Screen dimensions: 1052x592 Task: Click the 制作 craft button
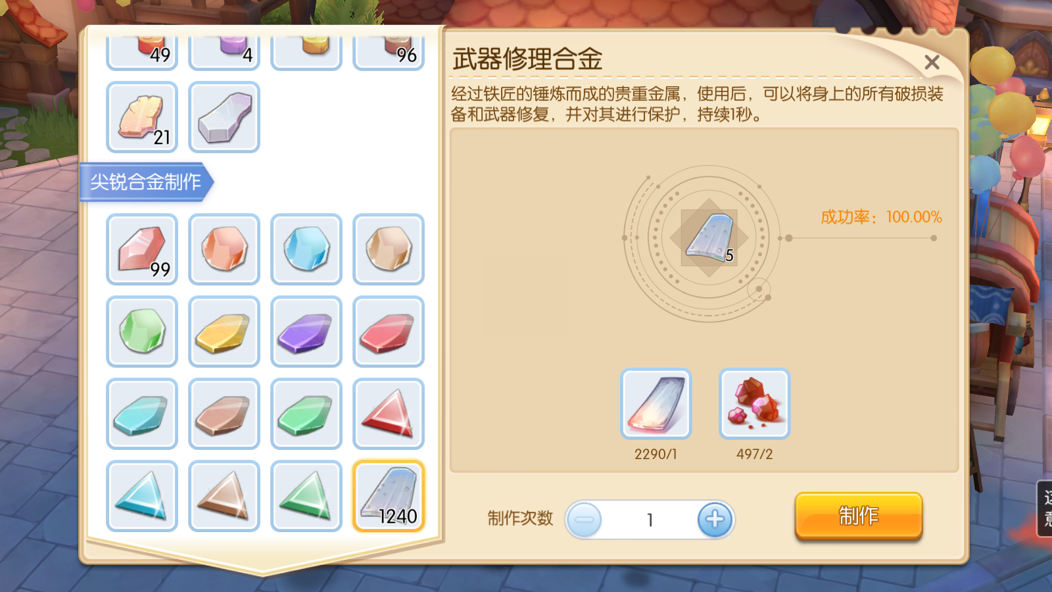coord(859,516)
